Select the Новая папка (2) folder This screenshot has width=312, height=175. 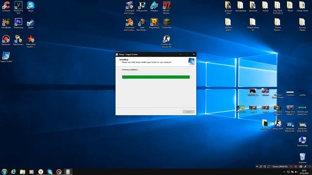pyautogui.click(x=253, y=25)
